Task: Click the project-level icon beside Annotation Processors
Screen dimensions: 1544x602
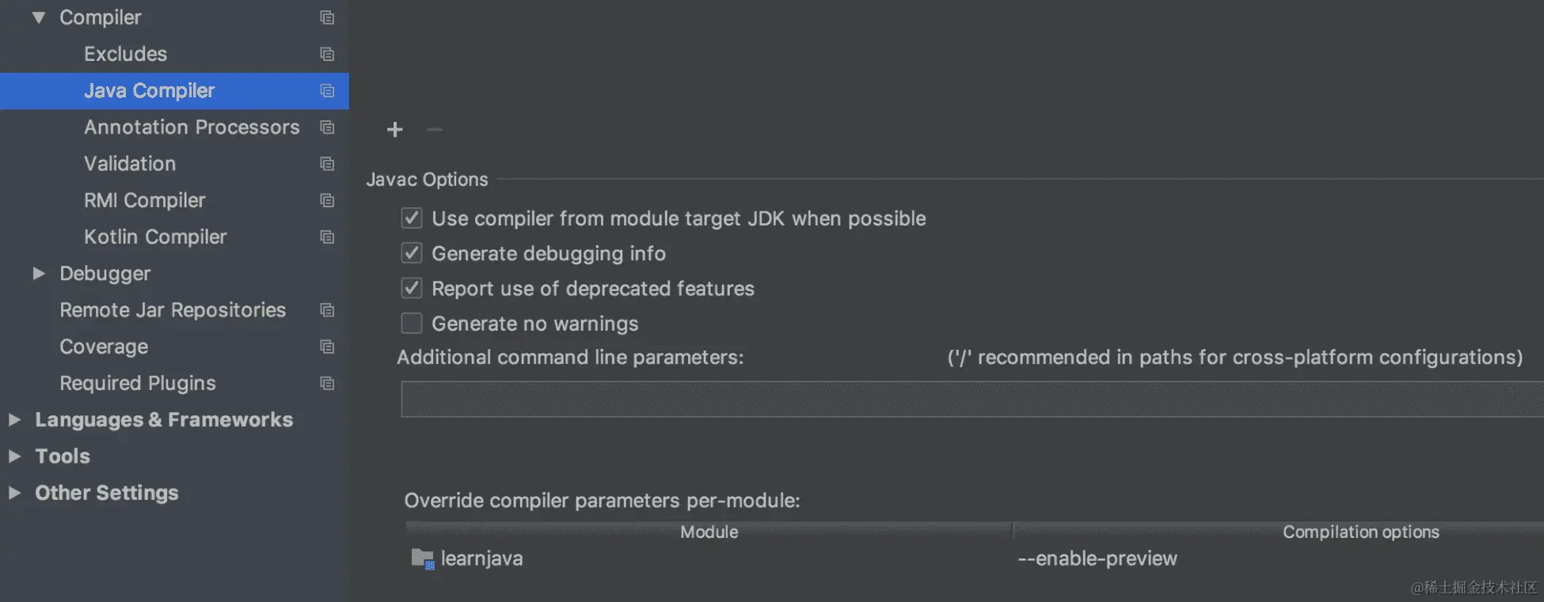Action: pos(327,127)
